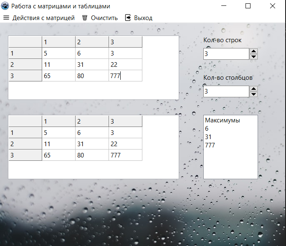
Task: Increase Кол-во строк with up arrow
Action: tap(253, 51)
